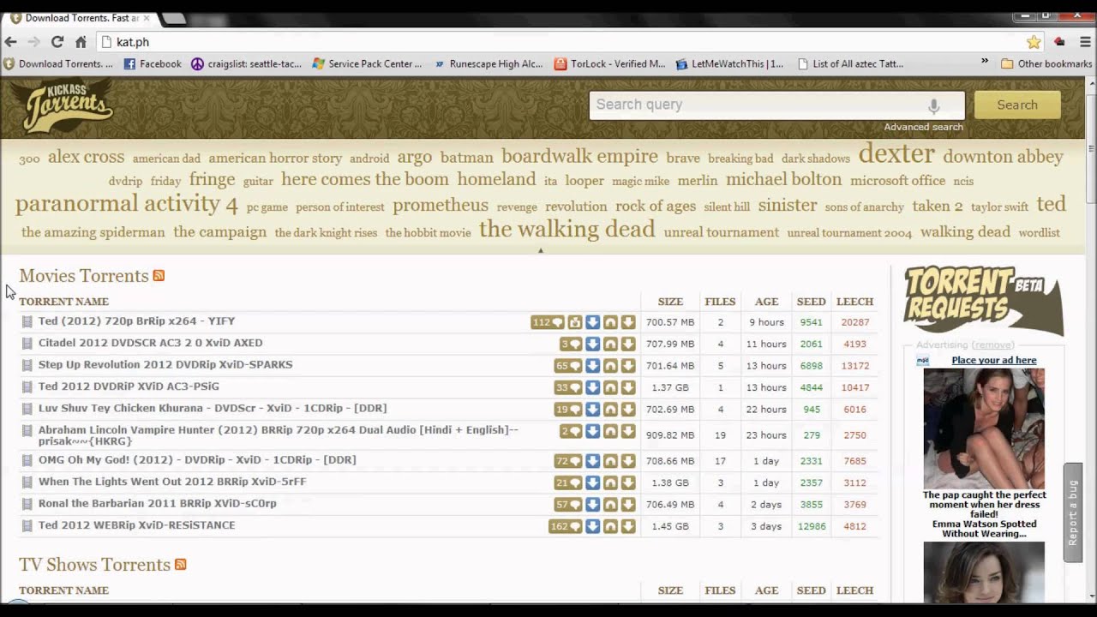Open 112 comments for Ted 720p YIFY
The image size is (1097, 617).
547,322
